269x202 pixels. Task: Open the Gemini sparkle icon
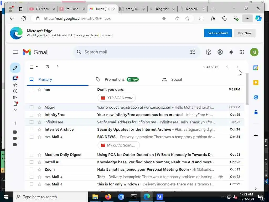pyautogui.click(x=231, y=52)
